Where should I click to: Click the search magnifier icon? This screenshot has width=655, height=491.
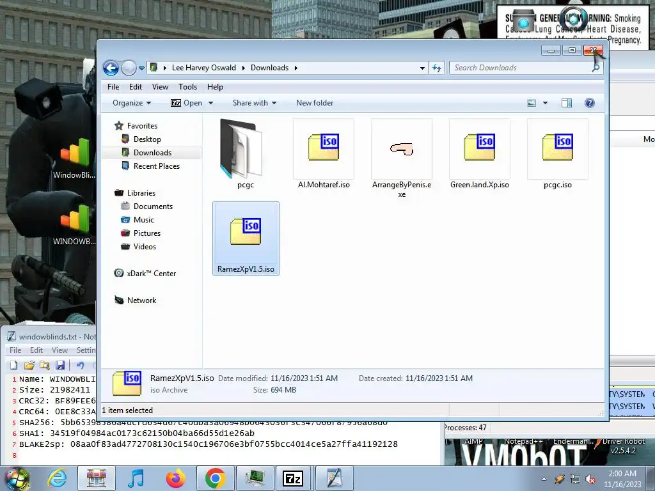point(597,68)
